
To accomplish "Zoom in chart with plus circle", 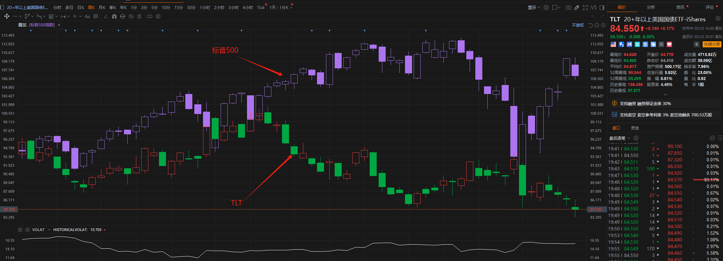I will tap(603, 25).
